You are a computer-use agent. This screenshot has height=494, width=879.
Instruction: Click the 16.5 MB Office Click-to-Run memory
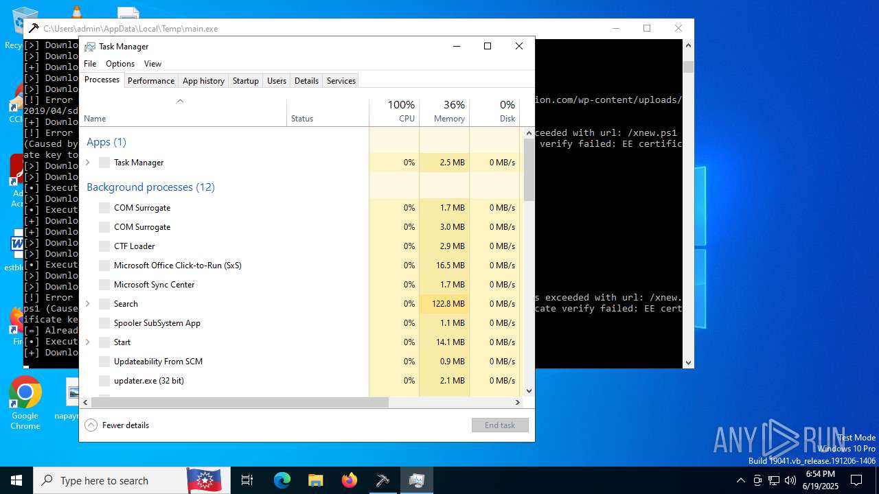[452, 266]
